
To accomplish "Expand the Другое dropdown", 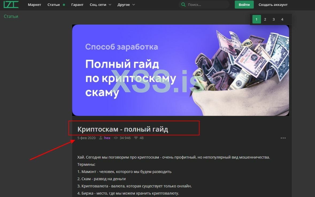I will pyautogui.click(x=124, y=5).
